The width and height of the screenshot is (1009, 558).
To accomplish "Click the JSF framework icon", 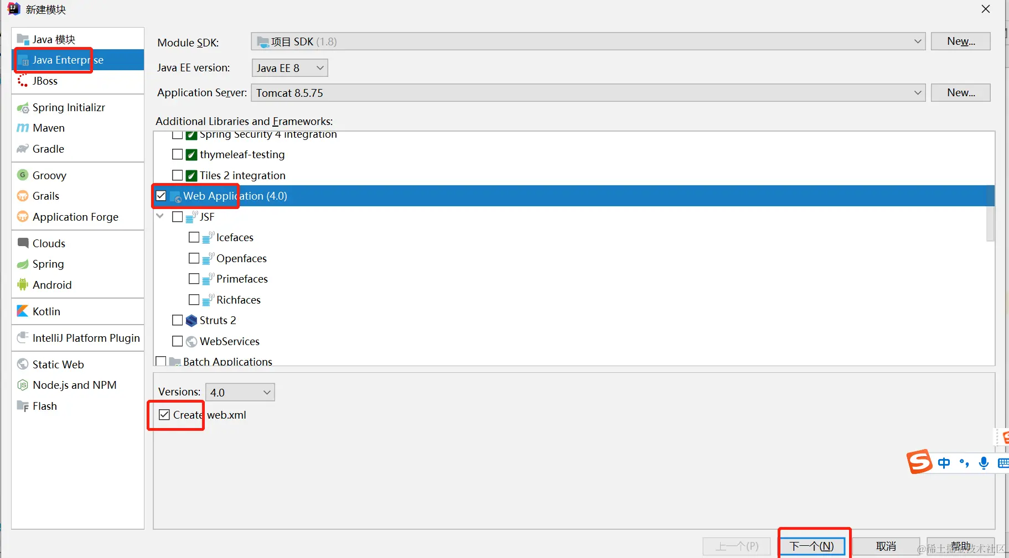I will tap(192, 217).
